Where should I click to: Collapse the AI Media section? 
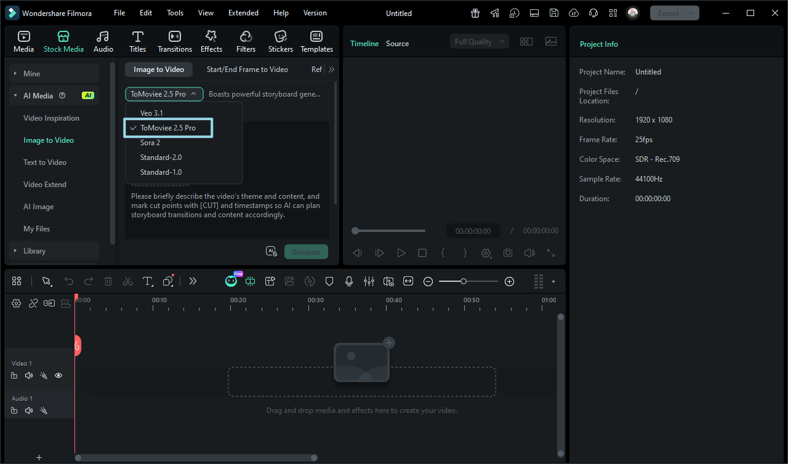[54, 96]
